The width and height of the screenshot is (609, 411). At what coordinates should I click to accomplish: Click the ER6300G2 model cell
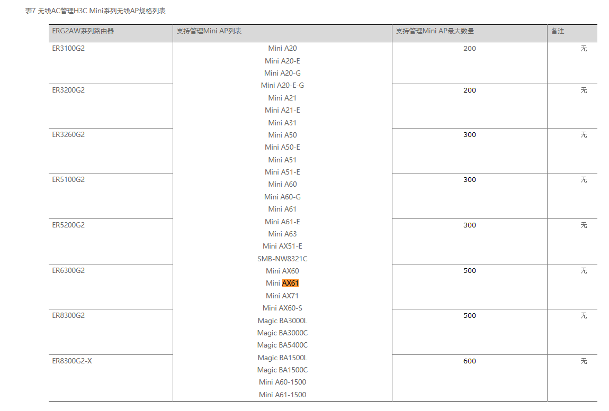coord(68,270)
